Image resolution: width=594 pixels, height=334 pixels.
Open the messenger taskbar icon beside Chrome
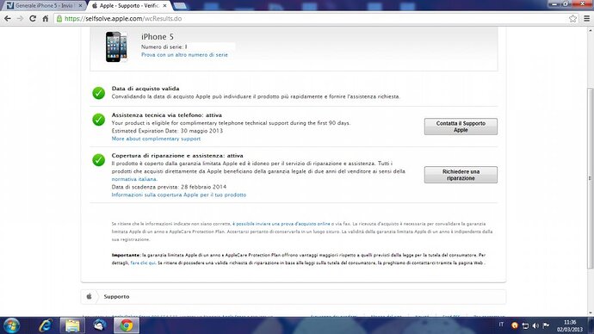point(100,325)
